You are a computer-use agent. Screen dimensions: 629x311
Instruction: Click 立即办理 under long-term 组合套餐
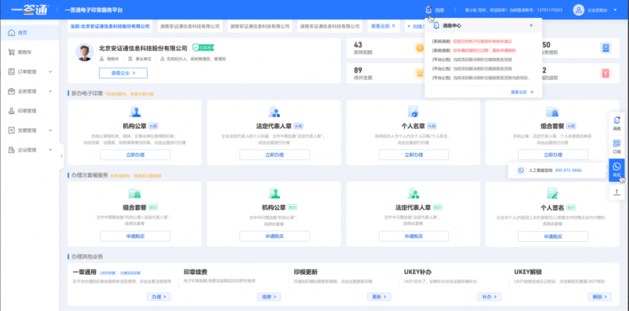click(553, 155)
